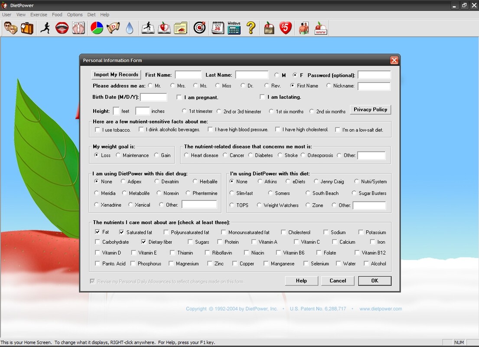This screenshot has height=347, width=479.
Task: Click the Password input field
Action: [x=374, y=75]
